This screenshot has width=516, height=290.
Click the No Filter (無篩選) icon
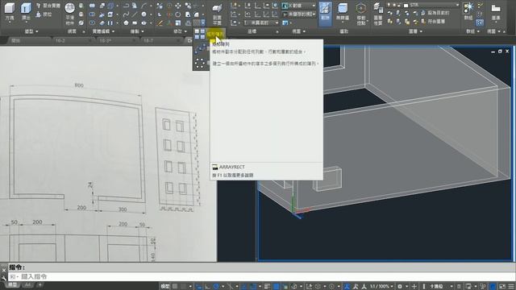coord(343,9)
